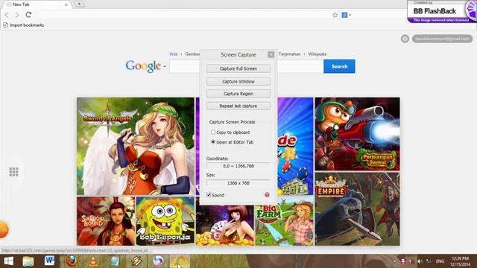Go back with the browser back arrow
Screen dimensions: 477x268
[7, 15]
